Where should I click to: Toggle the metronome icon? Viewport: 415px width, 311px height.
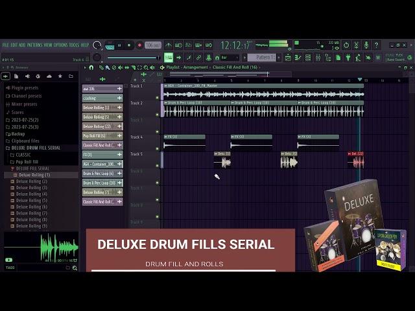[x=169, y=45]
